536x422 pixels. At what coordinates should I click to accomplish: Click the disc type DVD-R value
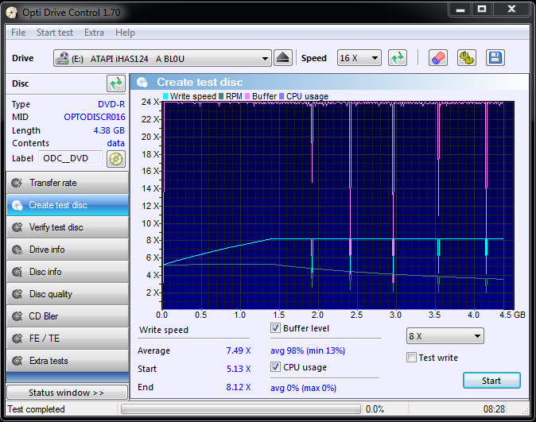(x=111, y=104)
